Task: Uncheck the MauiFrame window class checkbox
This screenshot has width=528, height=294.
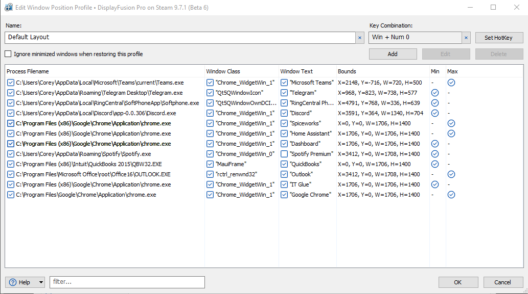Action: pos(210,164)
